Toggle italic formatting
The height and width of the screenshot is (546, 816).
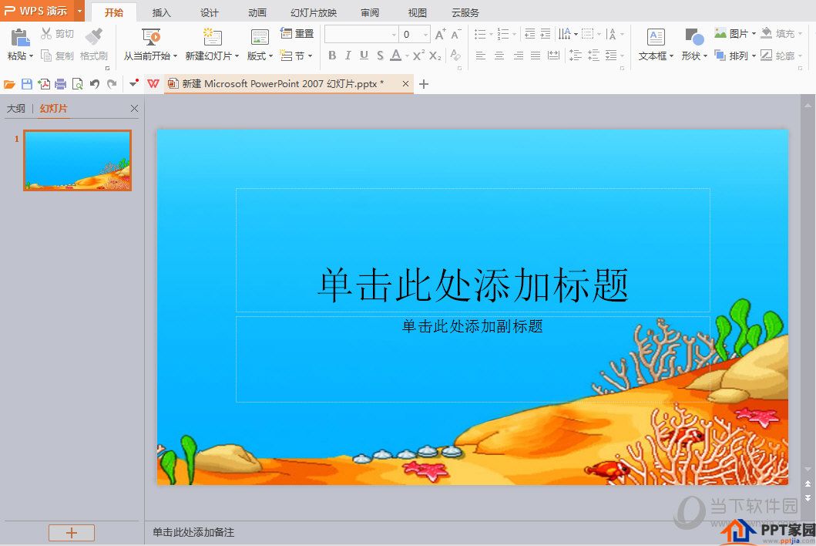pyautogui.click(x=348, y=56)
